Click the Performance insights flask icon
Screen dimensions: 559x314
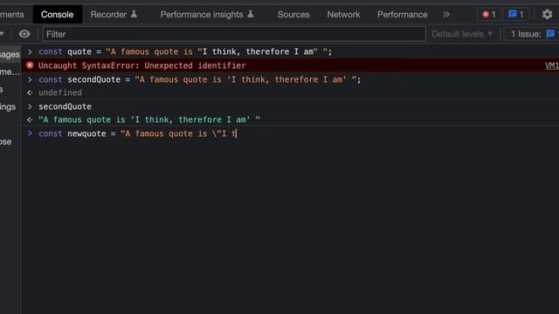point(251,14)
